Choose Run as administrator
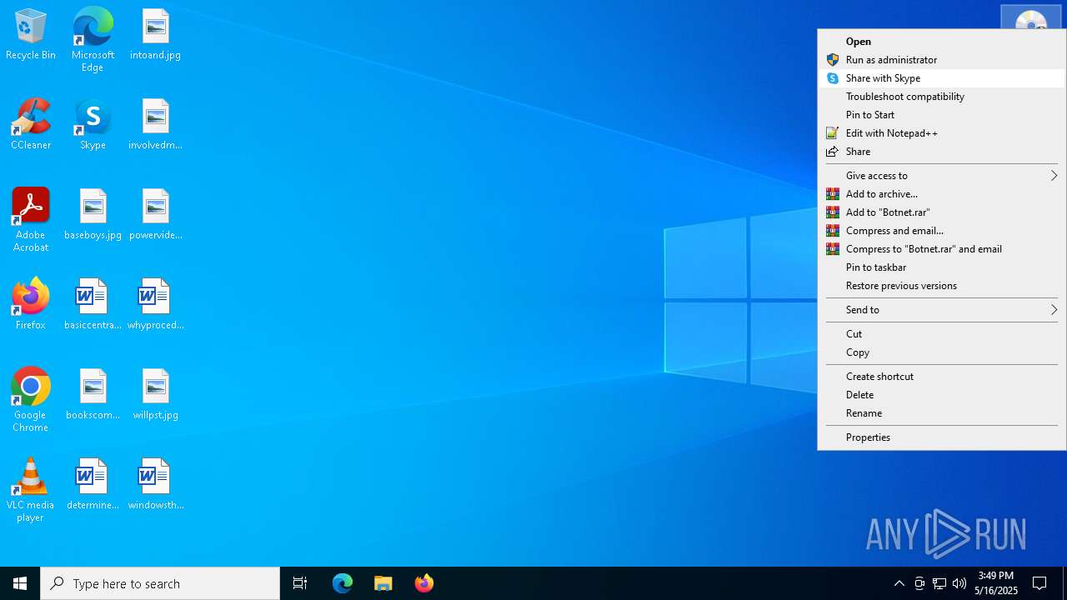This screenshot has height=600, width=1067. coord(942,60)
